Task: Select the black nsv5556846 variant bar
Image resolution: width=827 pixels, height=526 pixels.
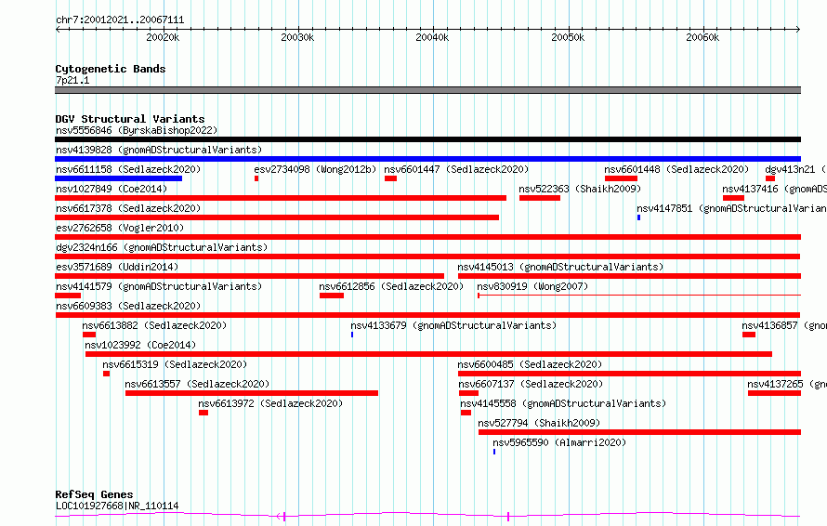Action: click(x=427, y=139)
